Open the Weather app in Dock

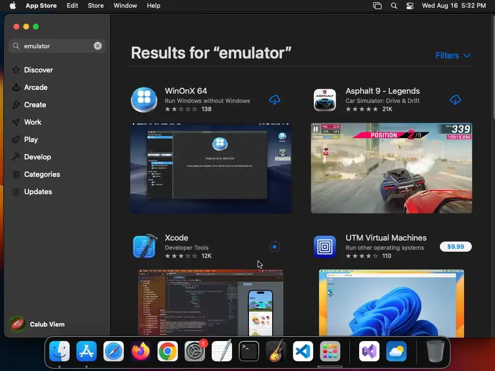396,351
